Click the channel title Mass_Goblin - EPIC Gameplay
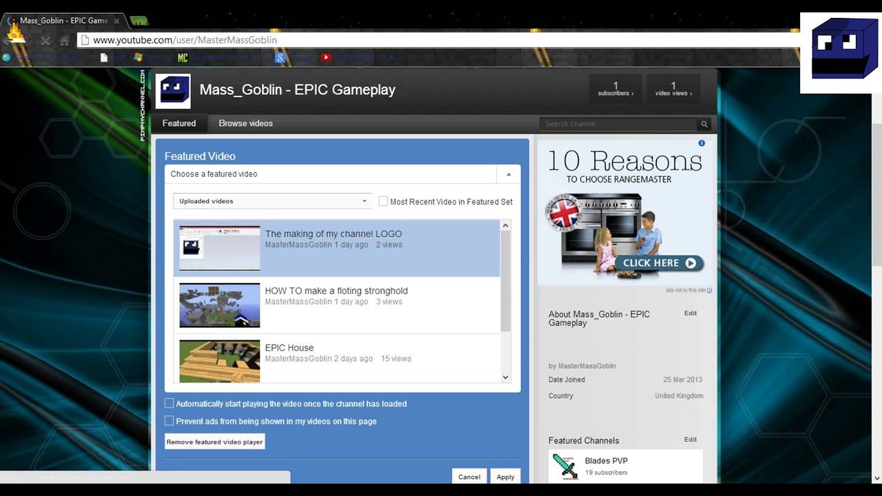Viewport: 882px width, 496px height. pyautogui.click(x=297, y=90)
